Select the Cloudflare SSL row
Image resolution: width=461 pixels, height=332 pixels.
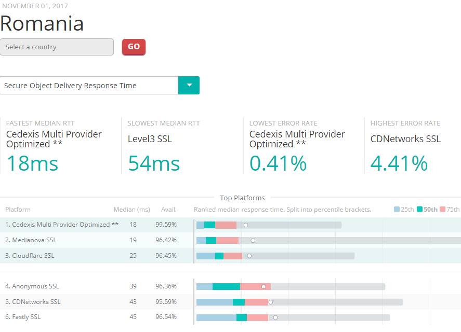click(231, 256)
